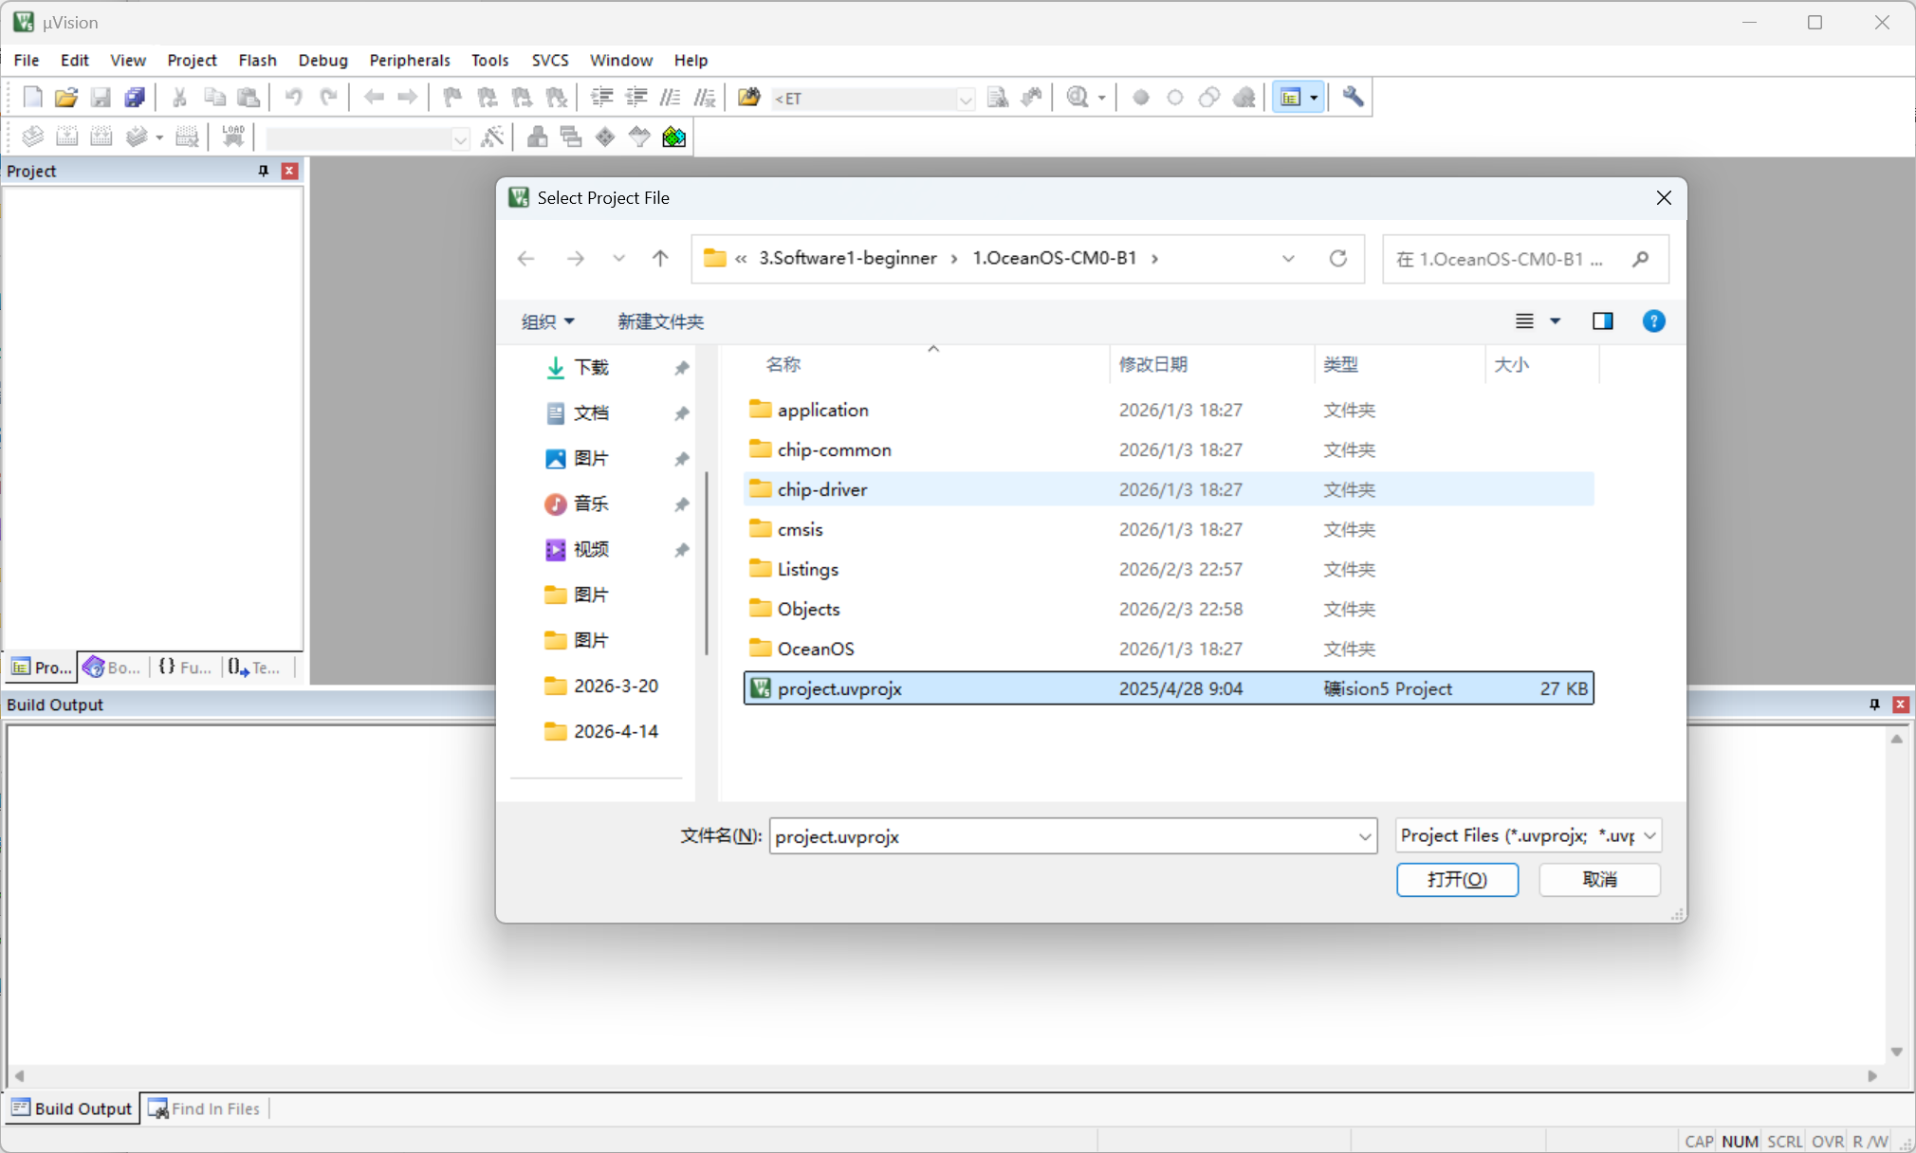Click the help question mark icon in dialog
Image resolution: width=1916 pixels, height=1153 pixels.
coord(1653,321)
